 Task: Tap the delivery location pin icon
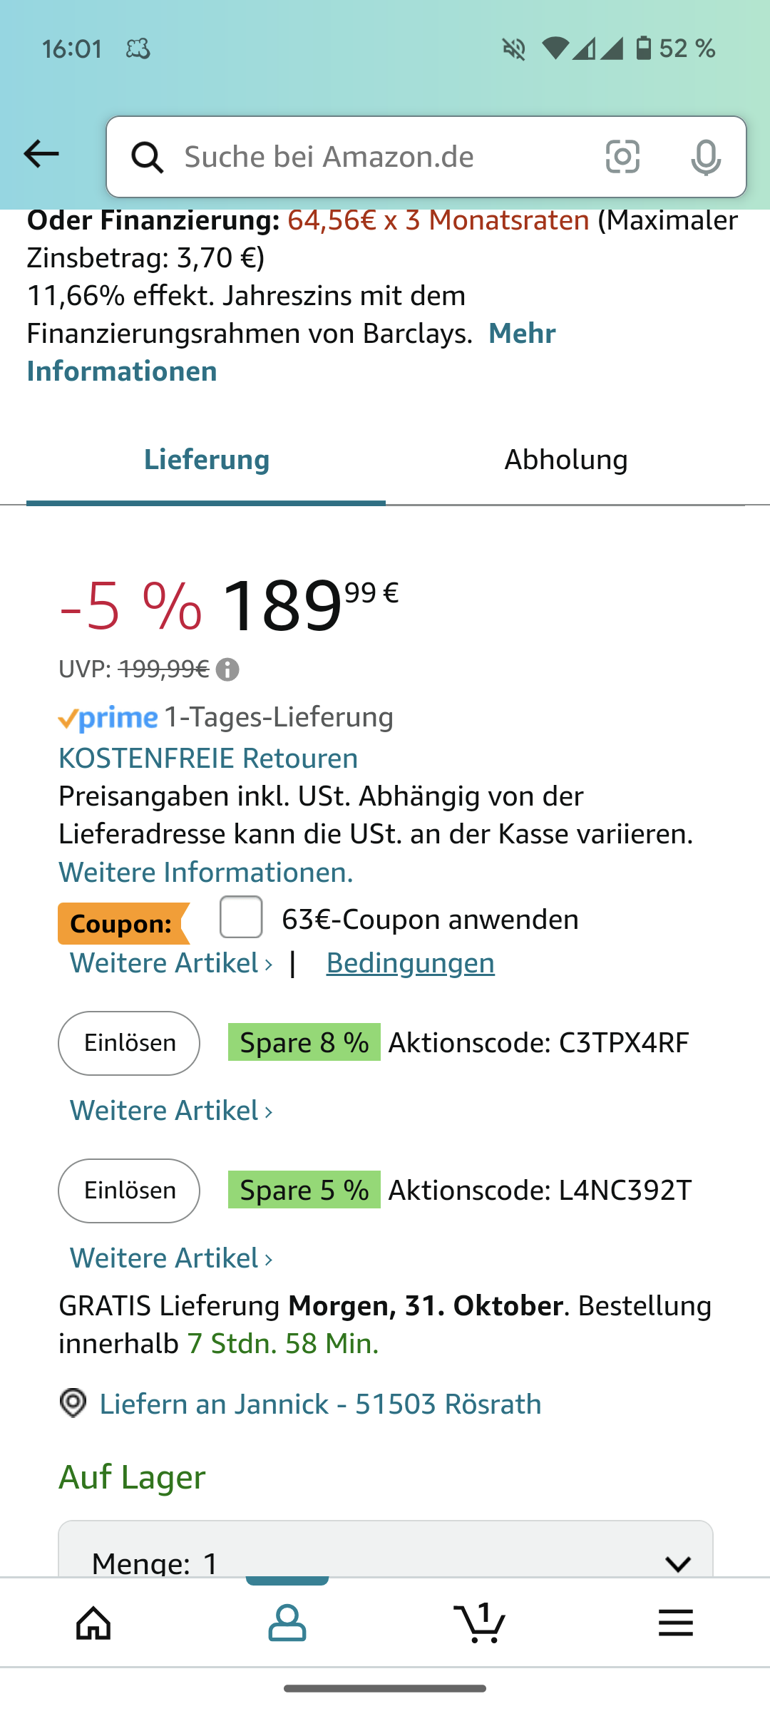[x=73, y=1403]
